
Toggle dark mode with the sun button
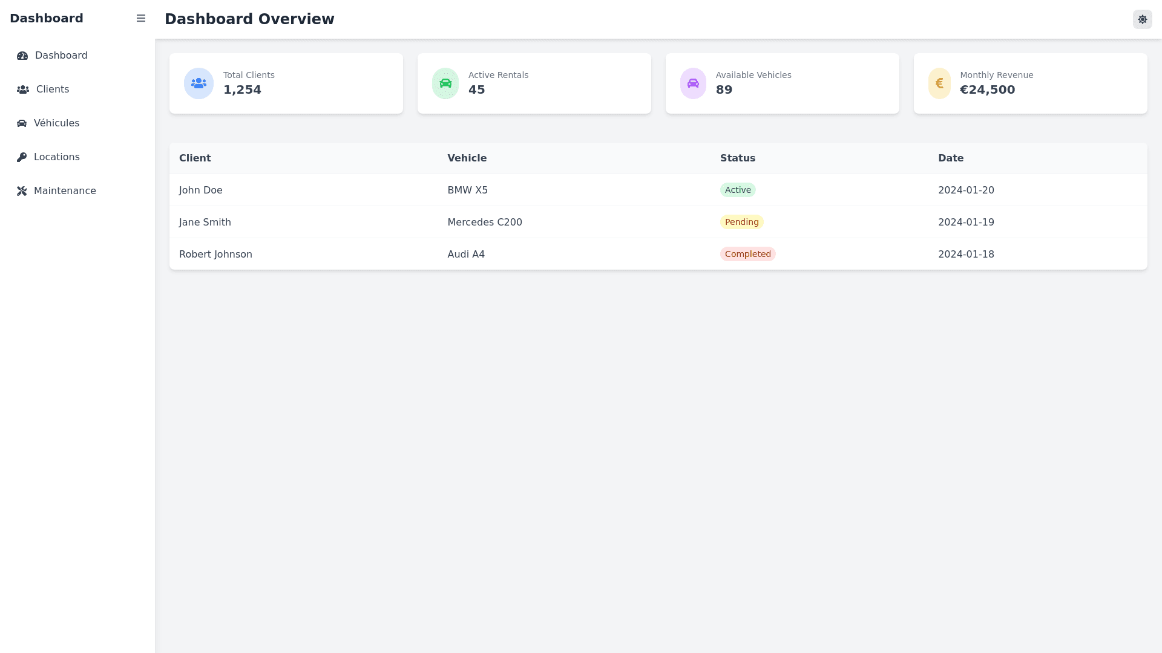click(x=1142, y=19)
